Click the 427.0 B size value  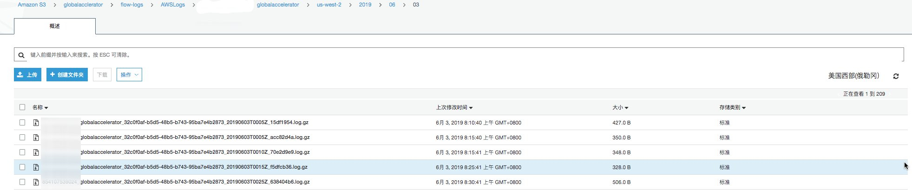(x=621, y=123)
